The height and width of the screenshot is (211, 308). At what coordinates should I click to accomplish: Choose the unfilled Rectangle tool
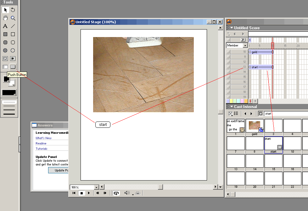point(13,34)
